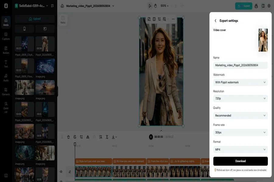Click the undo arrow

point(176,6)
